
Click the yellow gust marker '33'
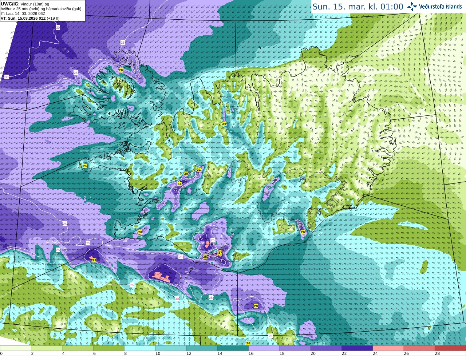pos(94,260)
